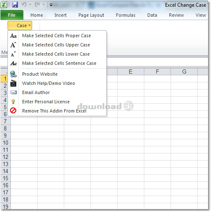Click the red prohibited Remove Addin icon

(x=13, y=111)
